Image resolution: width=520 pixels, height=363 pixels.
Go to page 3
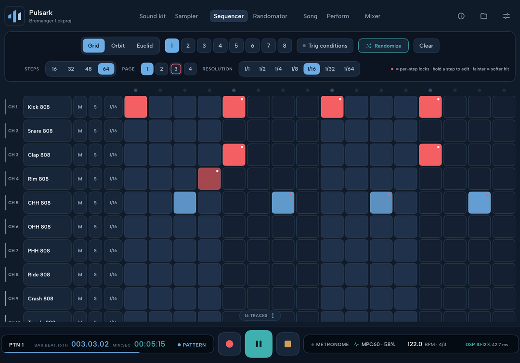176,69
